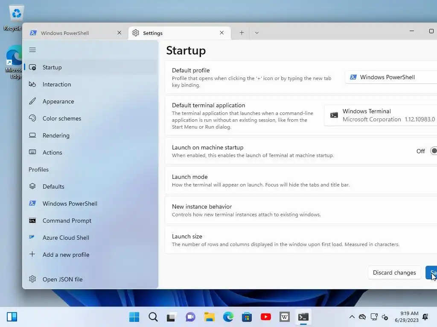Open the clock showing 9:19 AM
Screen dimensions: 437x327
407,317
